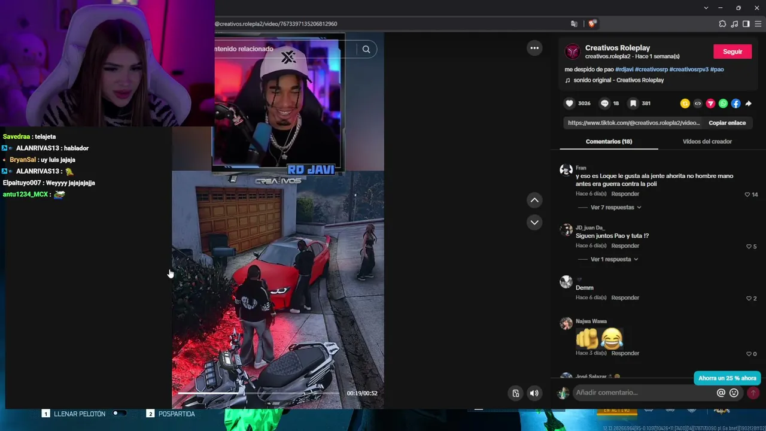Reply to Najwa Wawa's comment

pyautogui.click(x=625, y=353)
